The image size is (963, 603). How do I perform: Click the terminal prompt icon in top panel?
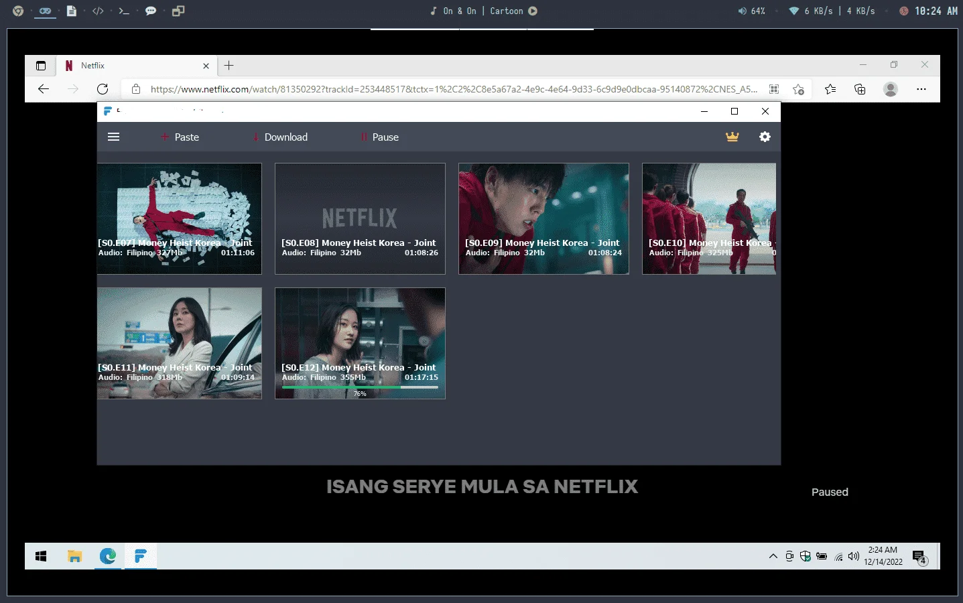click(124, 11)
